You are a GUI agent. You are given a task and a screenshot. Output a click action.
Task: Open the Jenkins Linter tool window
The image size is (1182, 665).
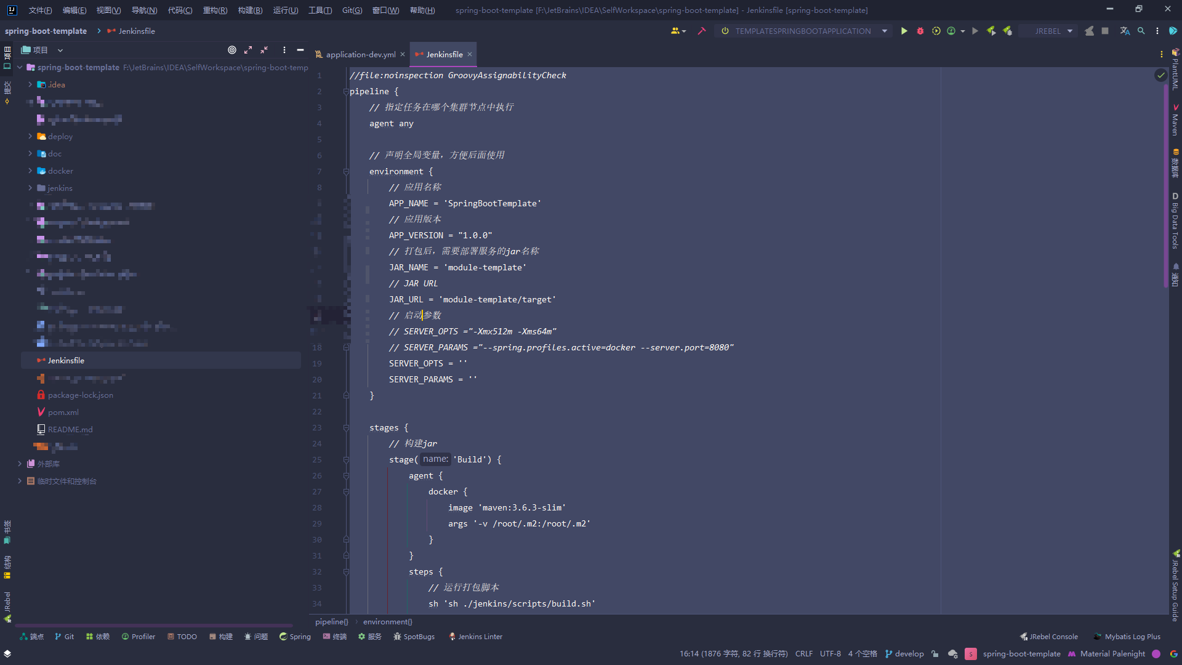475,637
